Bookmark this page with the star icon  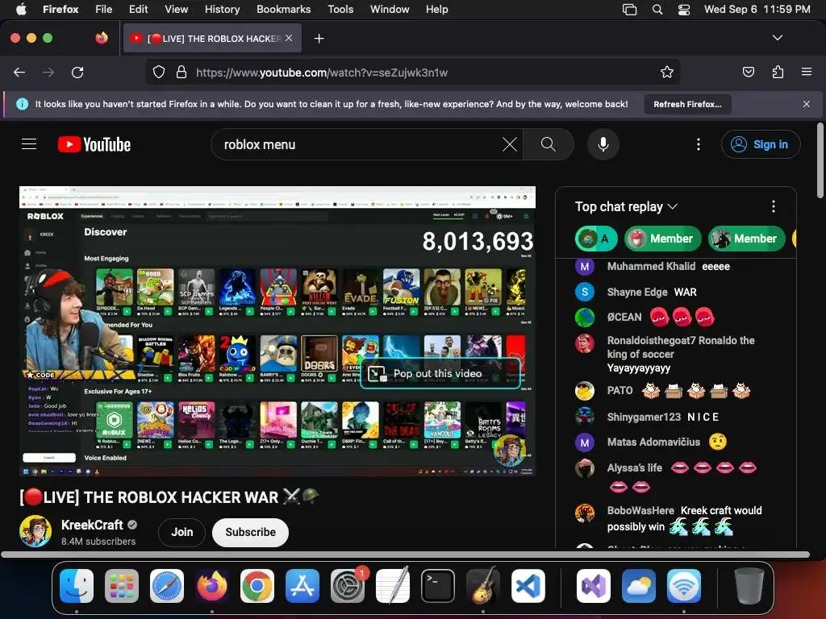pyautogui.click(x=667, y=73)
